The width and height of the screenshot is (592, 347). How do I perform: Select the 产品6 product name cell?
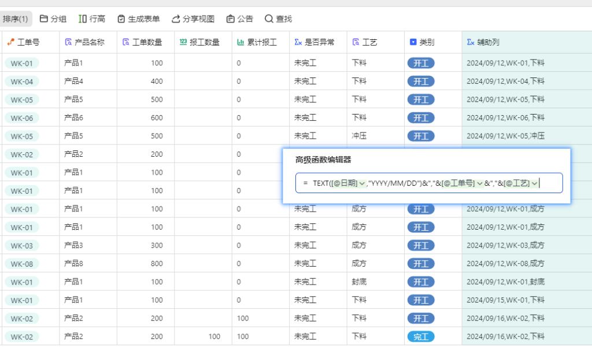tap(88, 118)
